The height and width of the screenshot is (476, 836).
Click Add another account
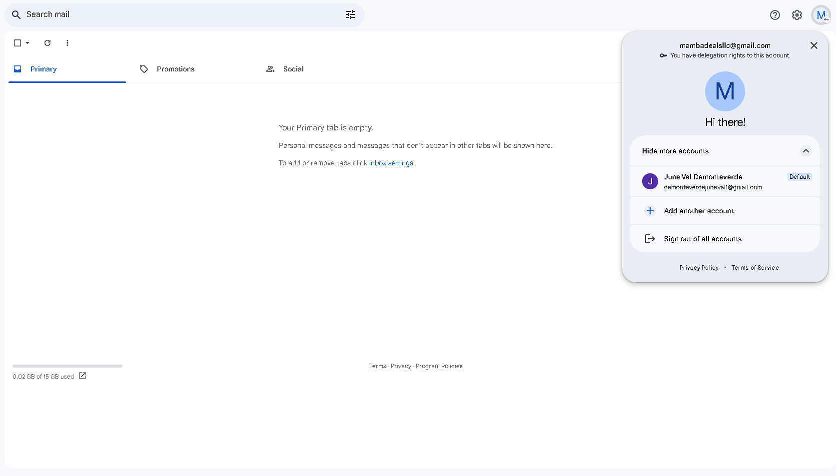[x=725, y=211]
